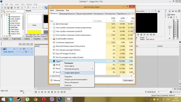The height and width of the screenshot is (102, 181).
Task: Click the Record button in timeline transport
Action: point(36,92)
